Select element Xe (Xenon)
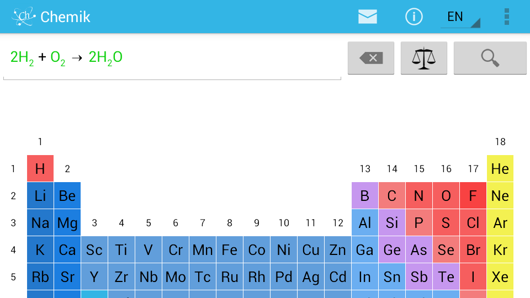This screenshot has width=530, height=298. point(500,276)
